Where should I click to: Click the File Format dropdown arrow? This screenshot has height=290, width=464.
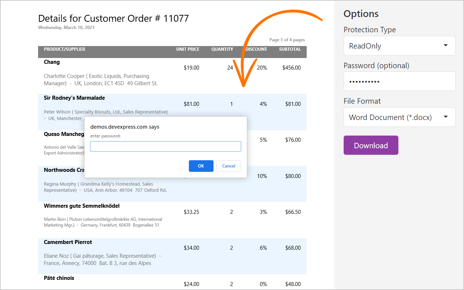tap(446, 117)
